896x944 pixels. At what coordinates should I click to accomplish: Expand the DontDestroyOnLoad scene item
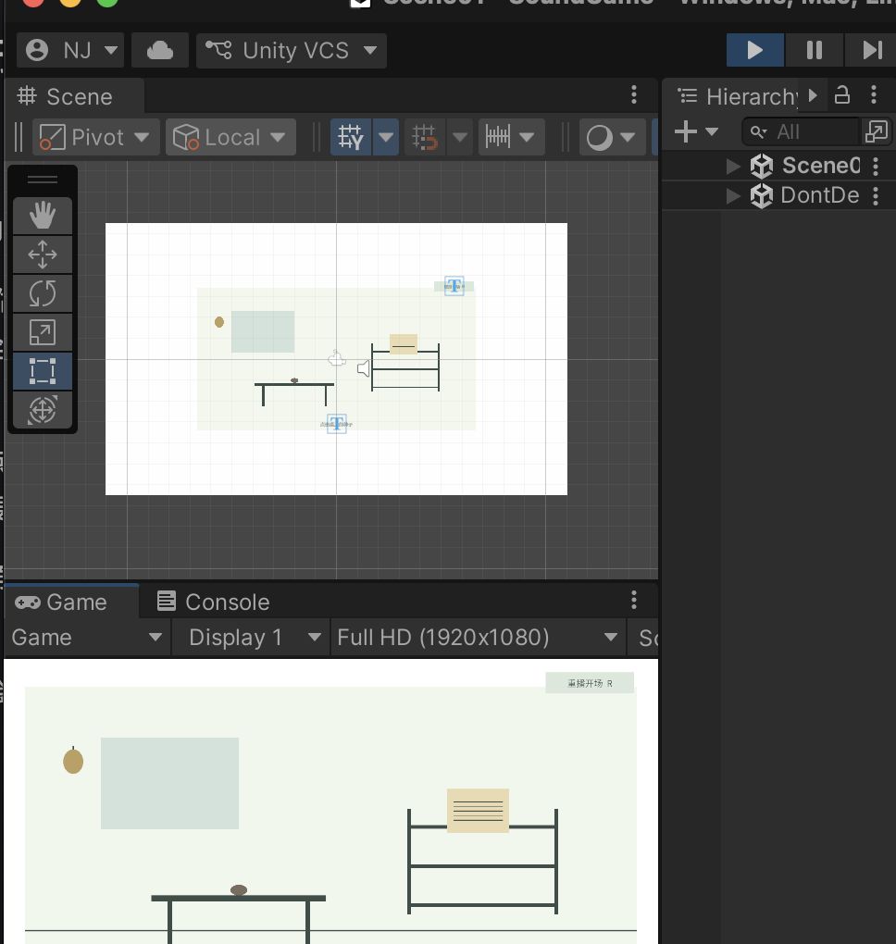[x=733, y=195]
